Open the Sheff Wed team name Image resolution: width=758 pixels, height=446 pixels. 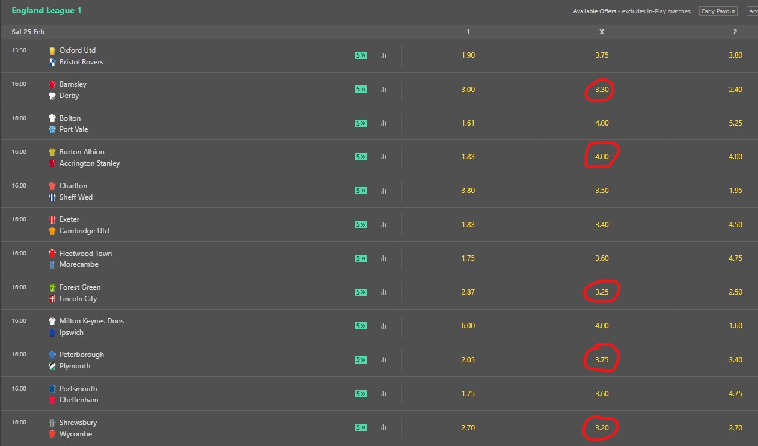point(76,197)
